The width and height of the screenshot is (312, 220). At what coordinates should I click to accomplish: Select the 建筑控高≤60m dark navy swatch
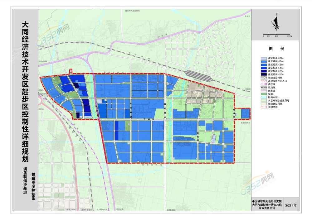click(x=264, y=74)
